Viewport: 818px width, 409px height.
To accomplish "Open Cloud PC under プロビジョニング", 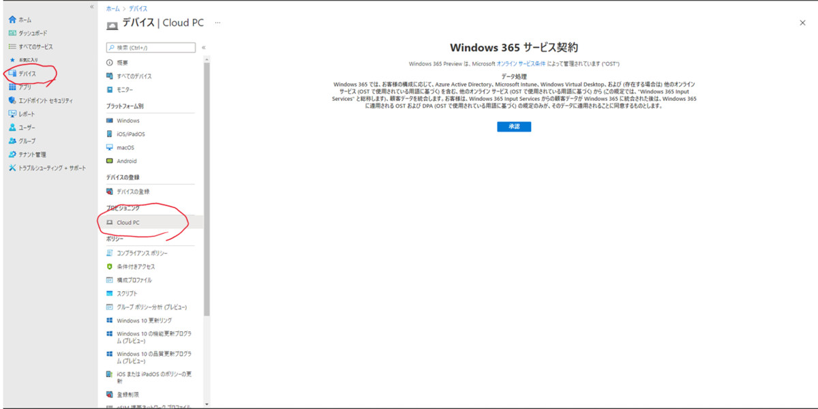I will [x=128, y=222].
